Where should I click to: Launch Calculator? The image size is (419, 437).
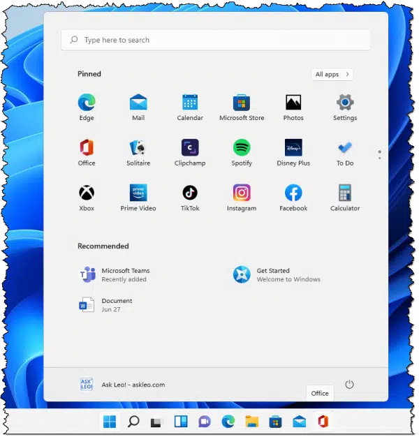[345, 198]
